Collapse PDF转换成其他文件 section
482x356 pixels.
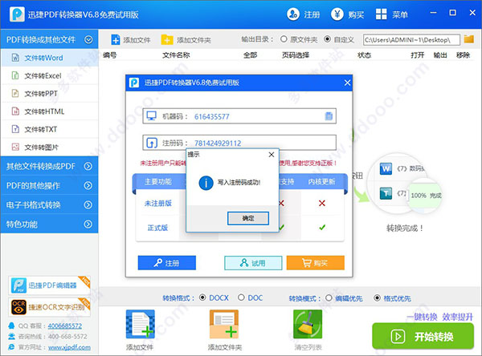coord(88,39)
